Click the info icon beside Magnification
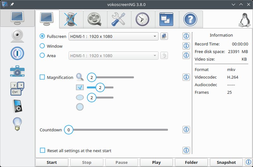The image size is (253, 167). 186,77
